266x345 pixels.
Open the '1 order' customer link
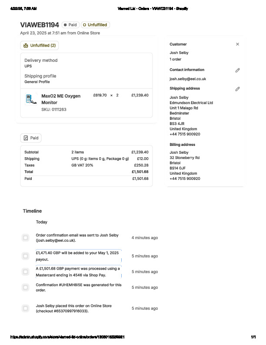[176, 59]
